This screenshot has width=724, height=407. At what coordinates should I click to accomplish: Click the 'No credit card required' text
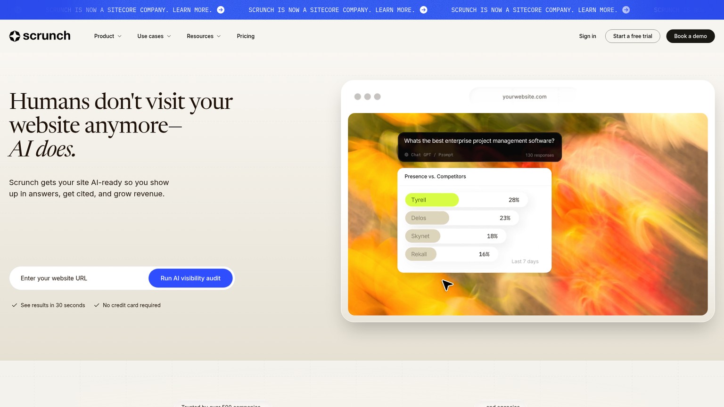[132, 305]
